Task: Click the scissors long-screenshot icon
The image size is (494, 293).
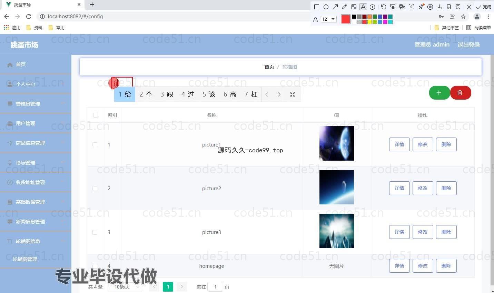Action: tap(393, 7)
